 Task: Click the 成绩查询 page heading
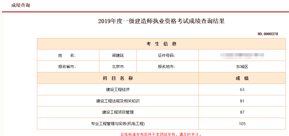20,5
